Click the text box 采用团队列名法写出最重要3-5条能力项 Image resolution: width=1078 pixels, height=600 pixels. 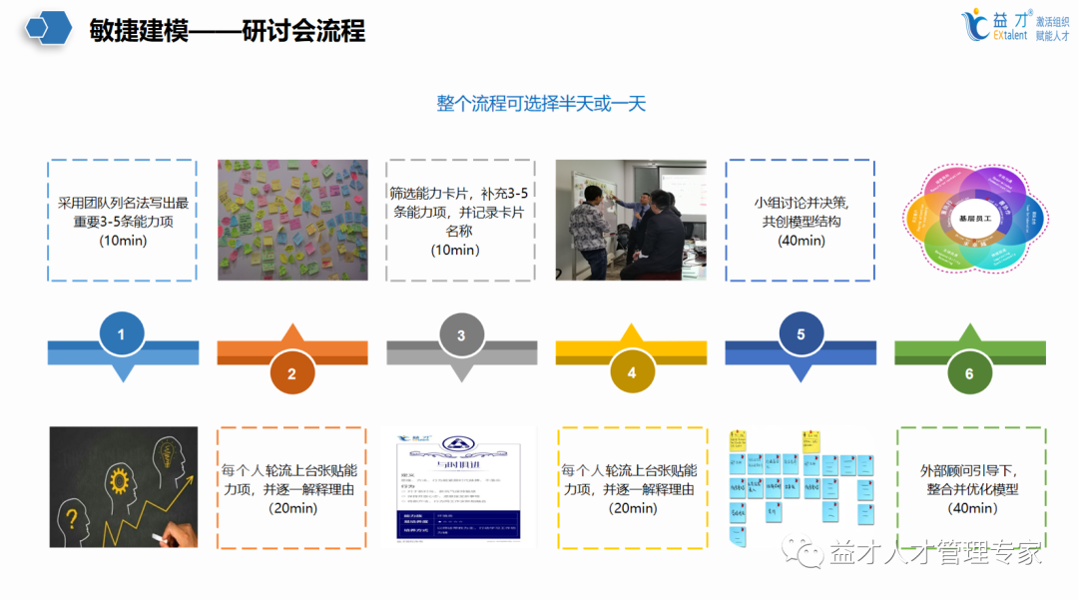click(x=123, y=220)
